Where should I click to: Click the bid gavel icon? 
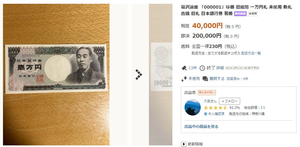[184, 68]
